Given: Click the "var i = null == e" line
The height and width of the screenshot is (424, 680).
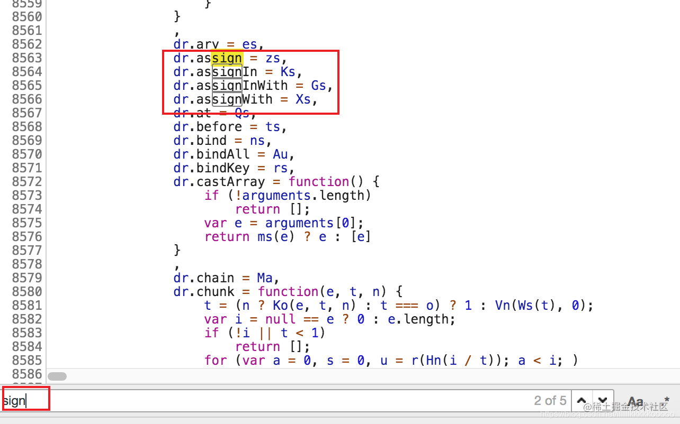Looking at the screenshot, I should pyautogui.click(x=330, y=319).
